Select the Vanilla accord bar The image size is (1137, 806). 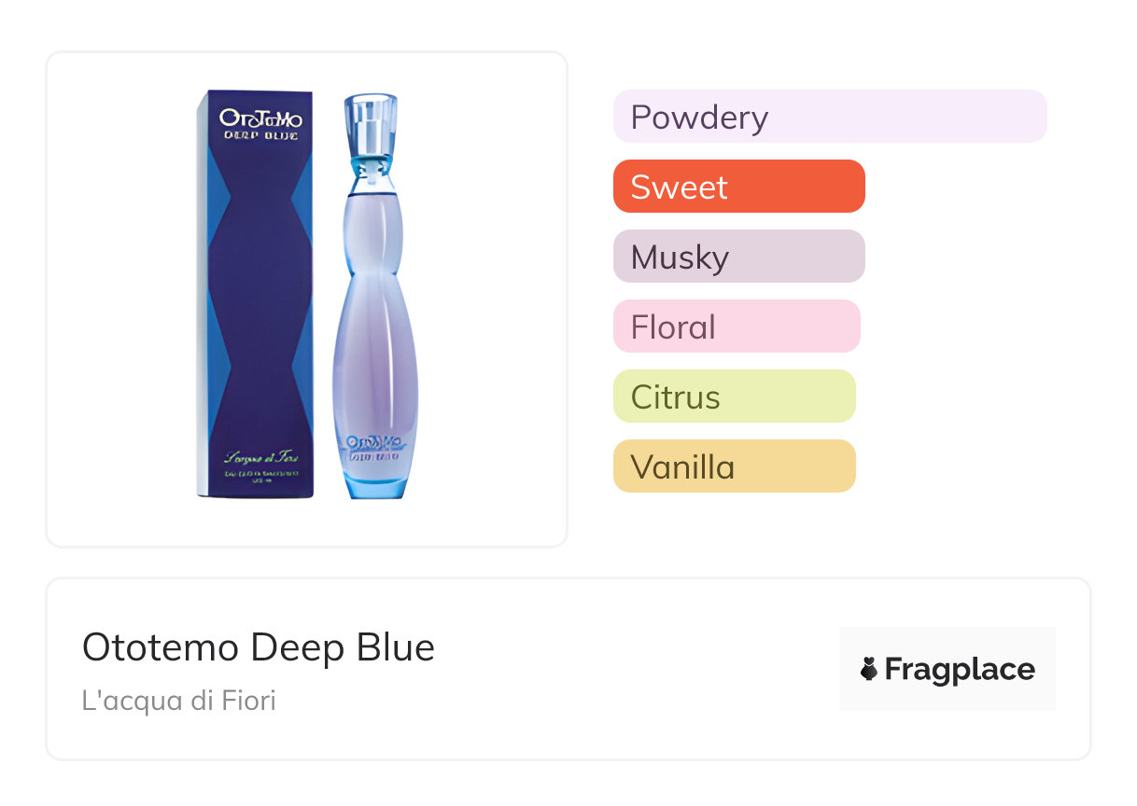[734, 466]
